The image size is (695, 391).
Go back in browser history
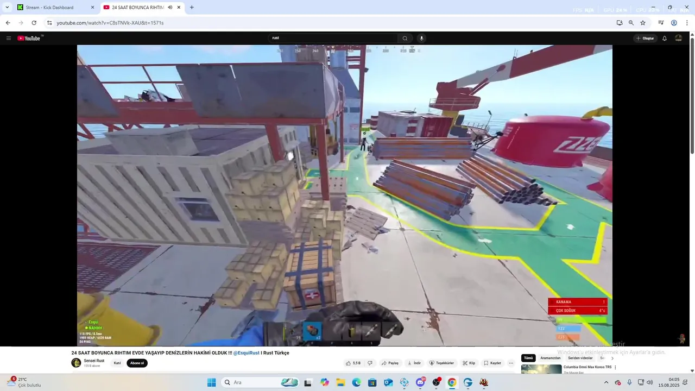(8, 23)
